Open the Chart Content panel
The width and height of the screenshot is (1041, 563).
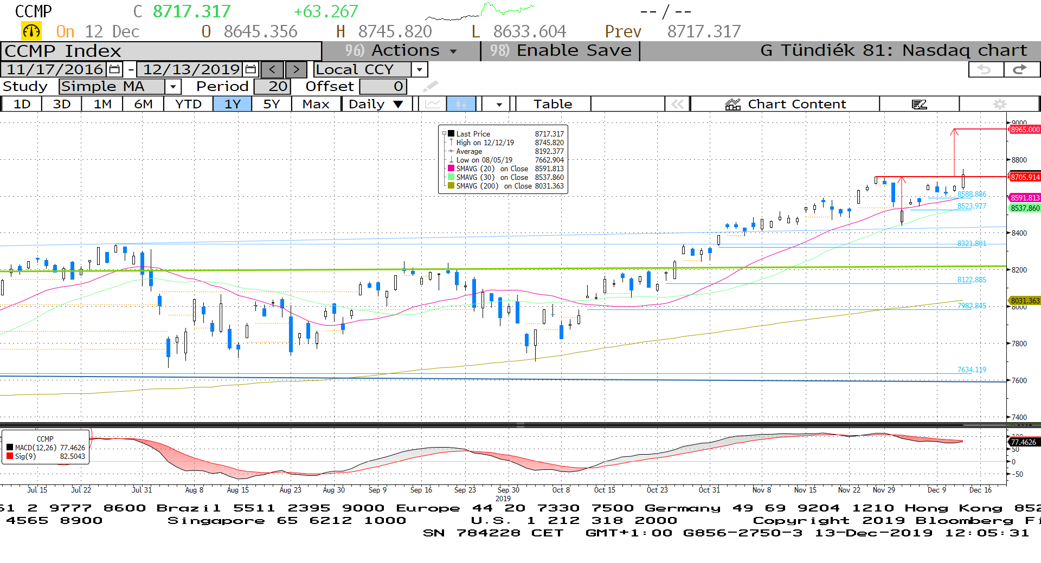click(x=785, y=104)
